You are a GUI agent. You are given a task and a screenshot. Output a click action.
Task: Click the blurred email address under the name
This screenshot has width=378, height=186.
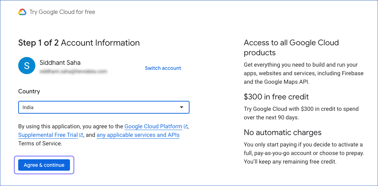click(x=73, y=71)
